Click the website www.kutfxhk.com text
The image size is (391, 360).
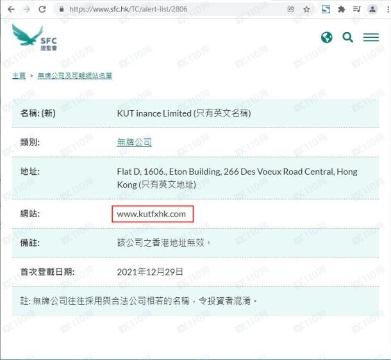(x=151, y=214)
